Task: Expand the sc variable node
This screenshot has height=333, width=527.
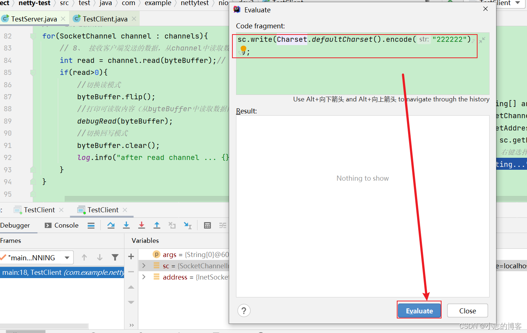Action: pyautogui.click(x=144, y=266)
